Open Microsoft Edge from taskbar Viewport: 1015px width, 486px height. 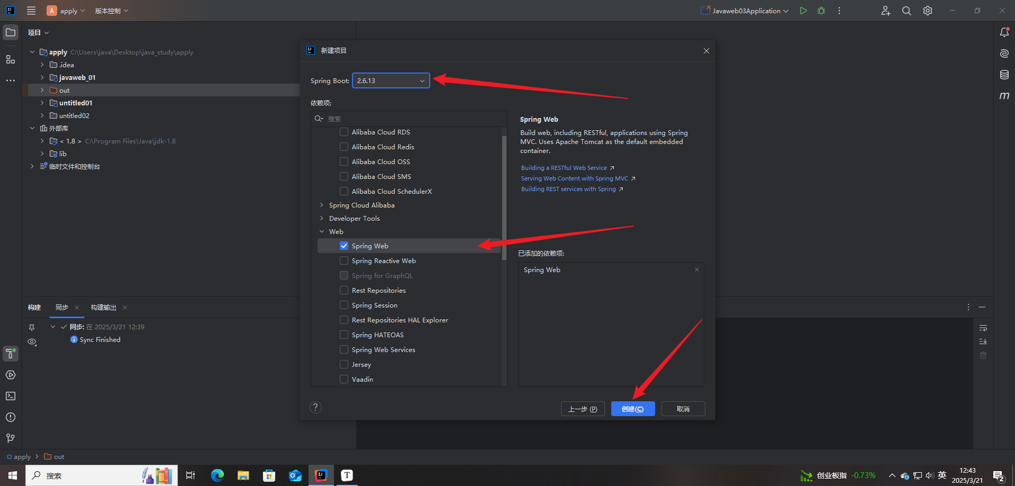pyautogui.click(x=217, y=475)
